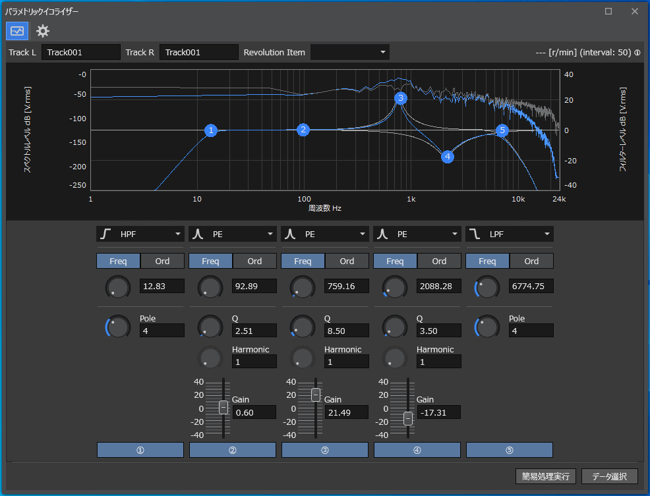Select the Ord tab of band 4
The image size is (650, 496).
440,261
